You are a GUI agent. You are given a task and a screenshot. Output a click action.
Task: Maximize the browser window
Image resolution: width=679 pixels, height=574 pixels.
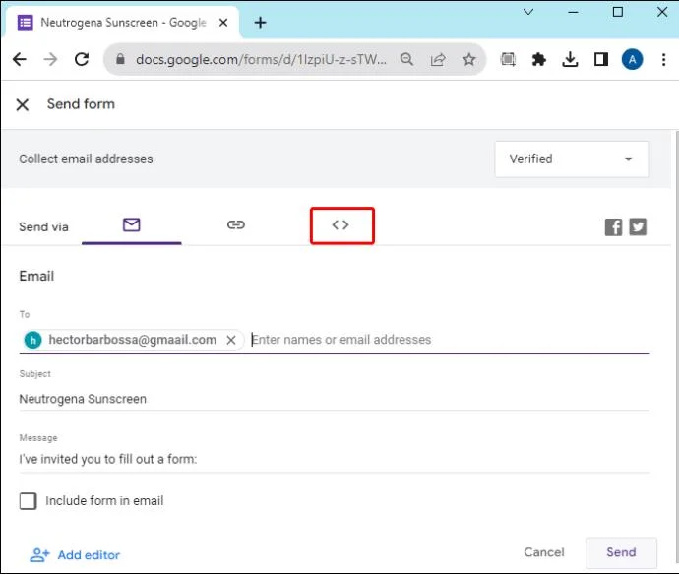point(618,12)
